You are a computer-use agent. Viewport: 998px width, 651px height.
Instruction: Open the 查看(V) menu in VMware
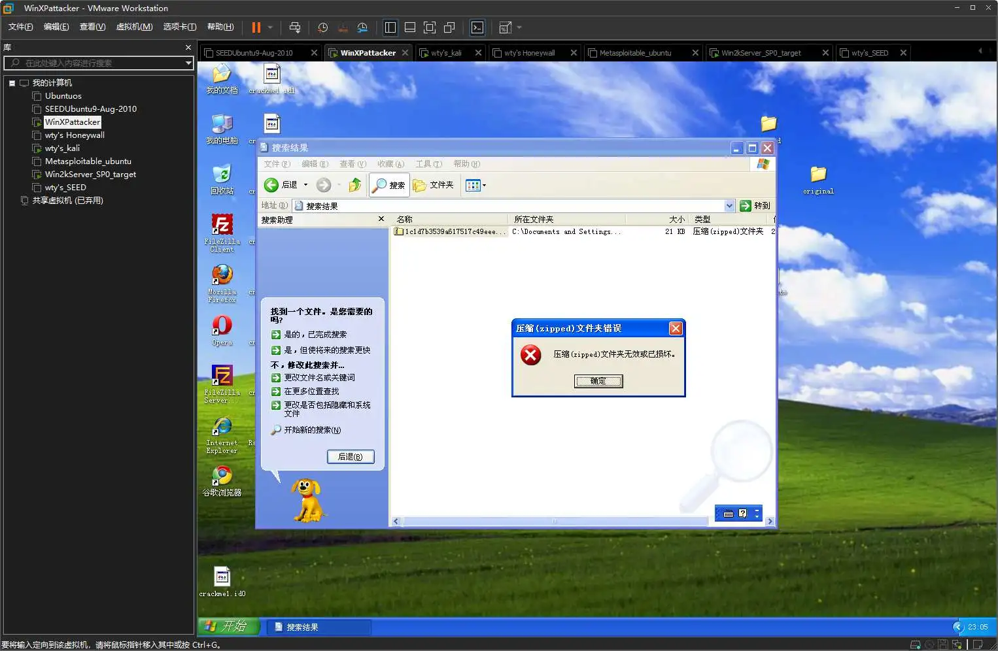(92, 27)
